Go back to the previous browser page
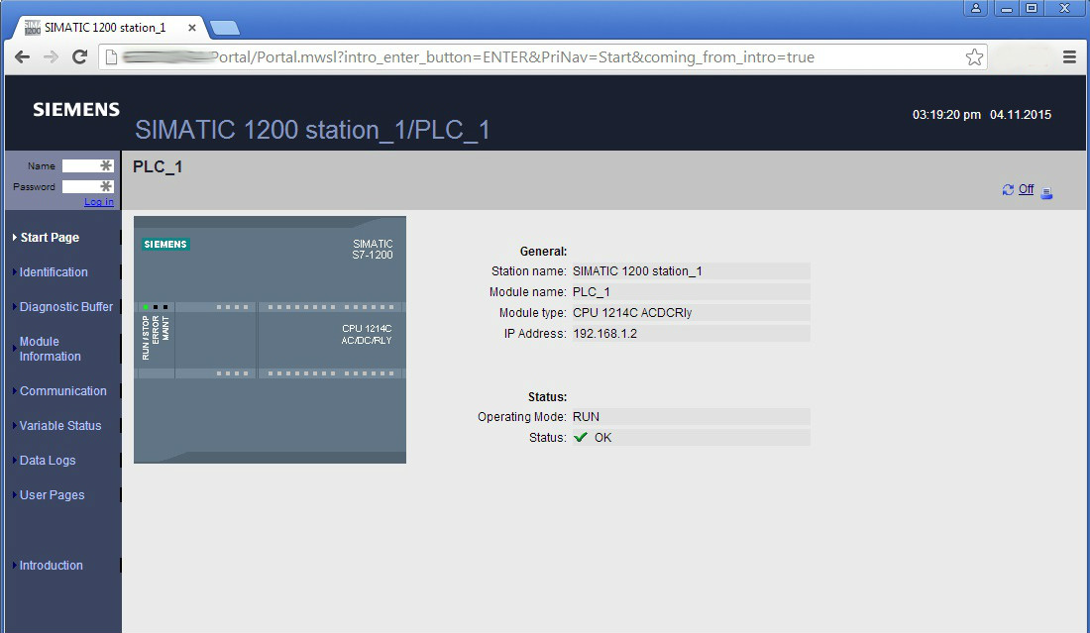 pyautogui.click(x=22, y=57)
